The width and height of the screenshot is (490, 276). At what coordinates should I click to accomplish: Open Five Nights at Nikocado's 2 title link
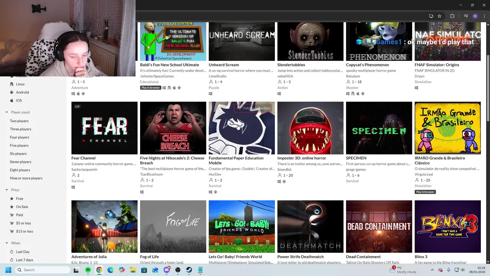pos(172,160)
